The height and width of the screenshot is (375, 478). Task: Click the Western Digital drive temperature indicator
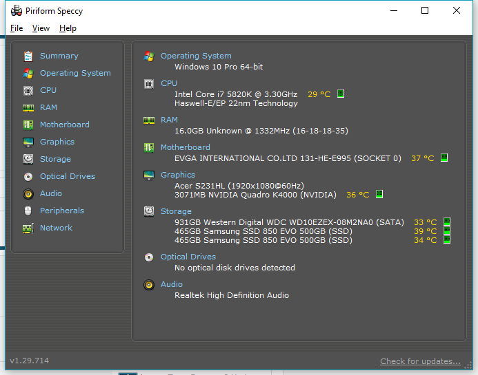click(447, 222)
